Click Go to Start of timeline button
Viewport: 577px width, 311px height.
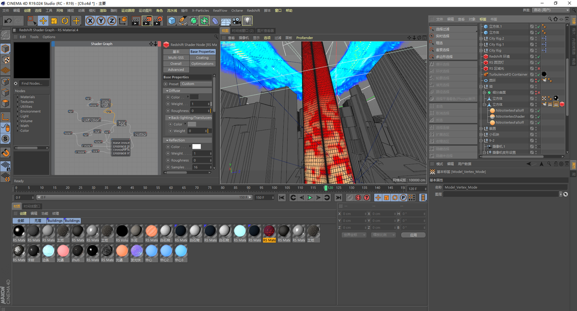pyautogui.click(x=282, y=198)
